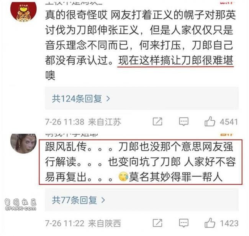Share the comment from 江苏
Image resolution: width=249 pixels, height=236 pixels.
tap(157, 121)
